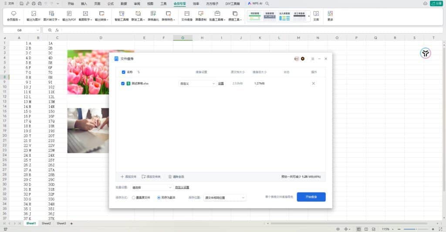The height and width of the screenshot is (232, 446).
Task: Click the cloud sync icon at top right
Action: click(425, 3)
